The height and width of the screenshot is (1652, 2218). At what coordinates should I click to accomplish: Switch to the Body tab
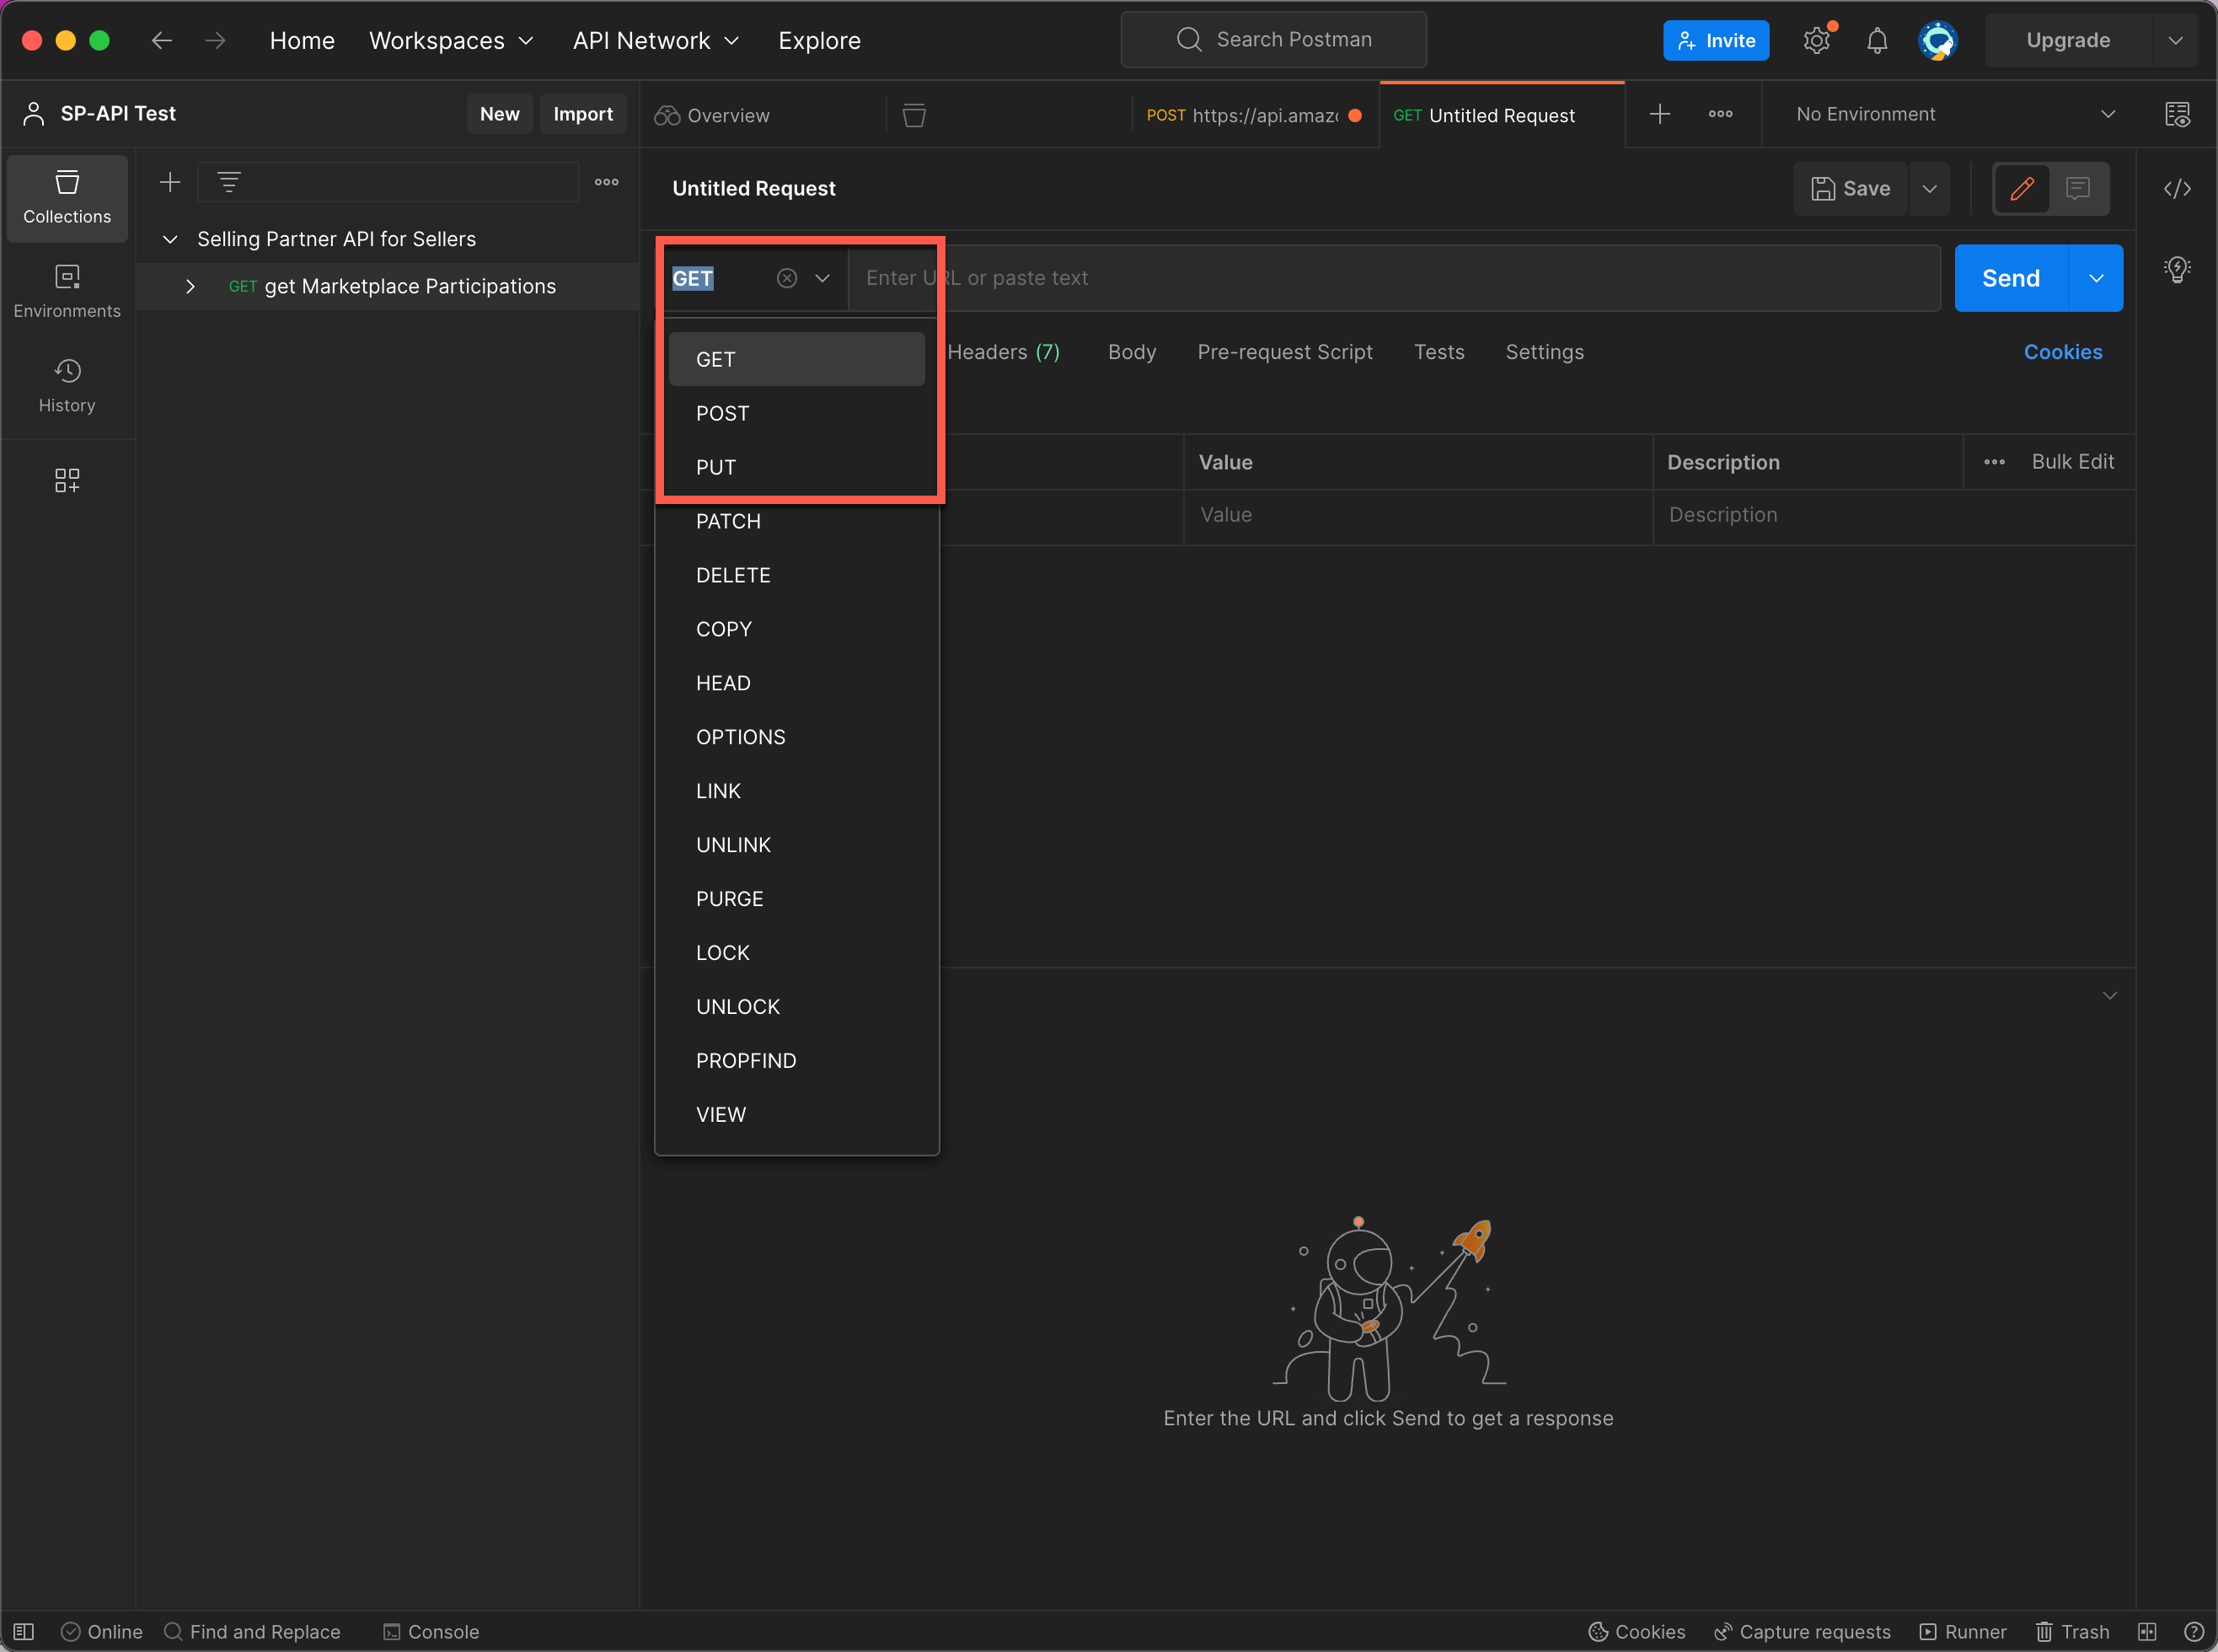1132,352
